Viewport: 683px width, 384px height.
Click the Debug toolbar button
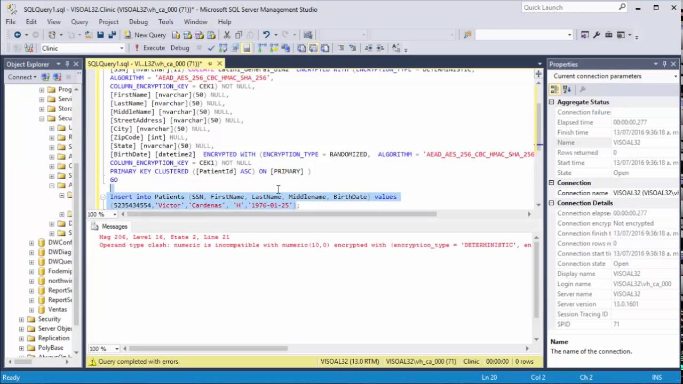(180, 48)
